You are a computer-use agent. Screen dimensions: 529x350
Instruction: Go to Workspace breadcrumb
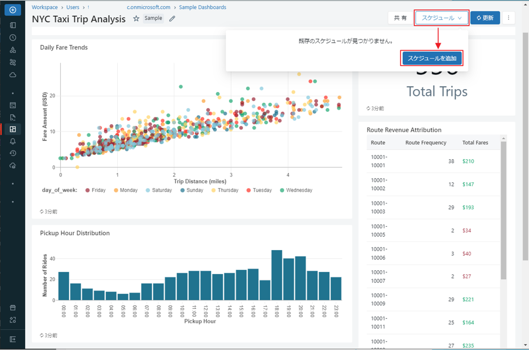click(45, 7)
